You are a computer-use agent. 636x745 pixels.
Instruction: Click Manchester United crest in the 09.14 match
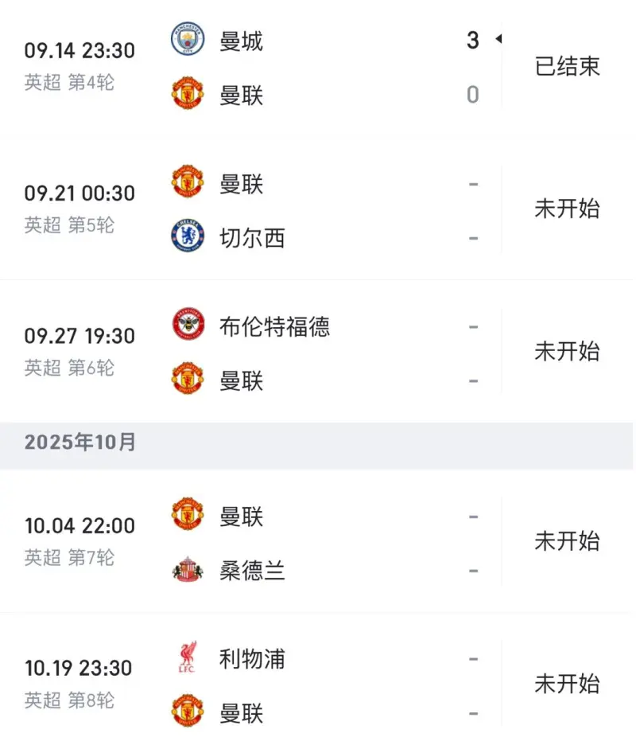coord(188,92)
